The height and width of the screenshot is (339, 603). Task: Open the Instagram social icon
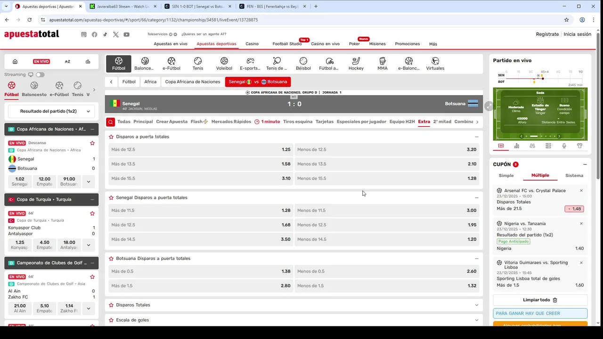[84, 34]
